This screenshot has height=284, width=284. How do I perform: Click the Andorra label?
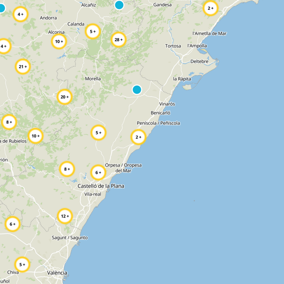[48, 18]
